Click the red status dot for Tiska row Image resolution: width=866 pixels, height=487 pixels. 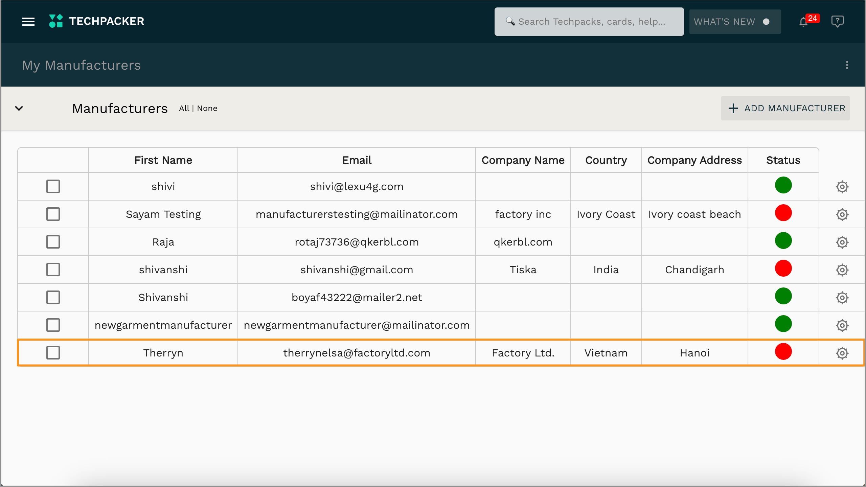click(x=783, y=269)
